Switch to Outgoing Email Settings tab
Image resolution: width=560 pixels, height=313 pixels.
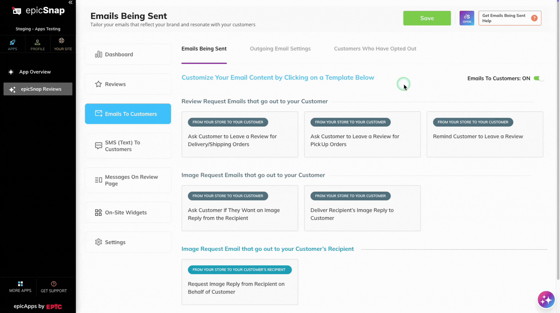(280, 49)
